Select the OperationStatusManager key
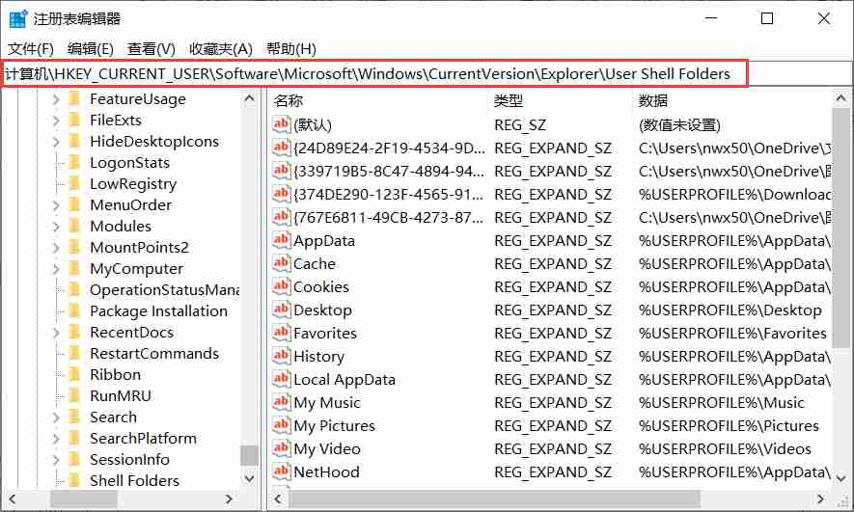Screen dimensions: 854x512 tap(164, 290)
